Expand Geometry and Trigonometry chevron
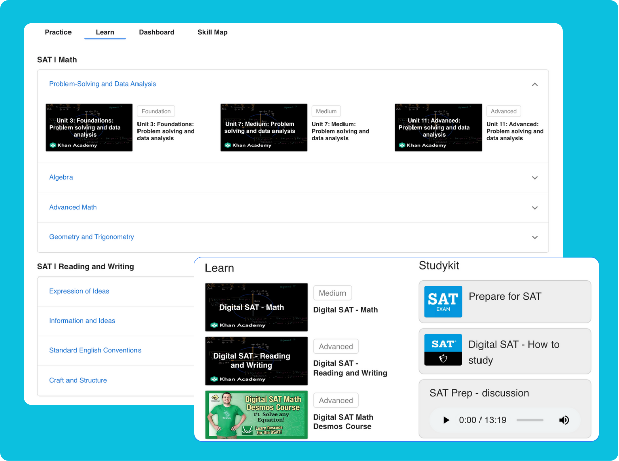 click(535, 237)
